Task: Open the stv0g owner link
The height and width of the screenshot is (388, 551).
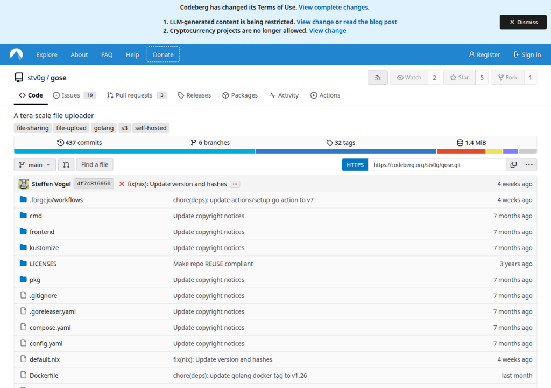Action: 36,78
